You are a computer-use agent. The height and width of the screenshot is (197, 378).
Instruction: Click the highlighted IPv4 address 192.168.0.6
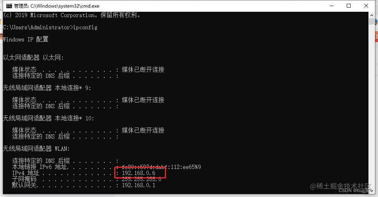click(139, 173)
